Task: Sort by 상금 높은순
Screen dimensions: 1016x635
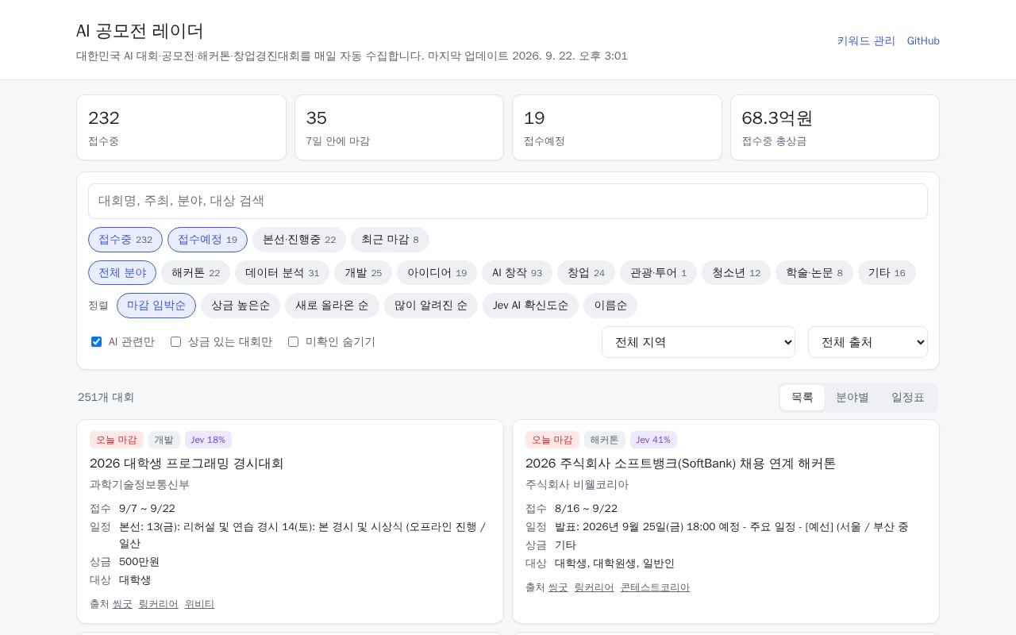Action: (241, 306)
